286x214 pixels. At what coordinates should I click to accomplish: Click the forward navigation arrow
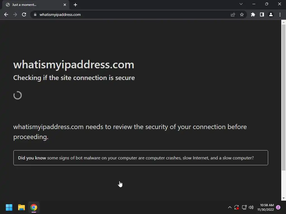coord(15,14)
